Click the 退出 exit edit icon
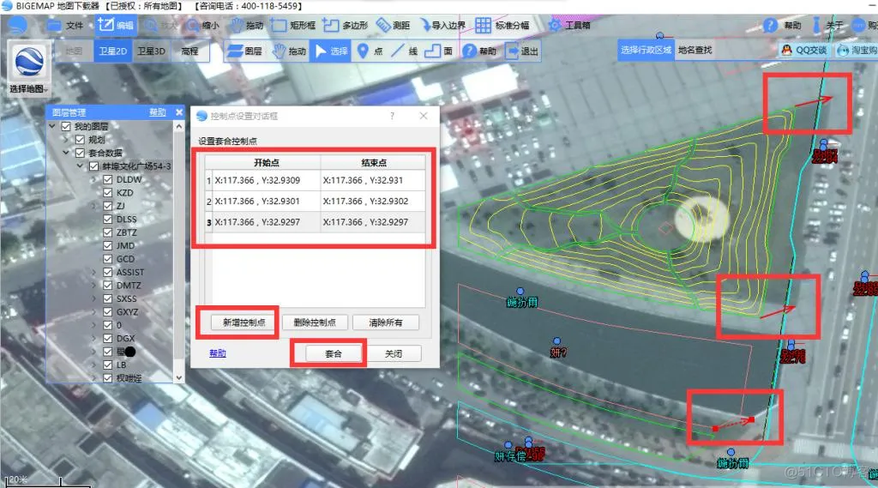878x488 pixels. (x=512, y=51)
